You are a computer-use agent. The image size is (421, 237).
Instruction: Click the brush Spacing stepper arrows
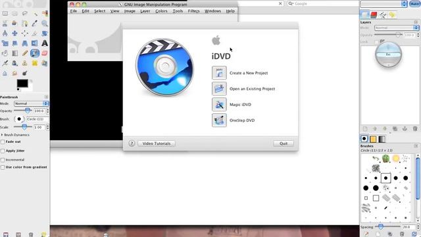pyautogui.click(x=418, y=227)
